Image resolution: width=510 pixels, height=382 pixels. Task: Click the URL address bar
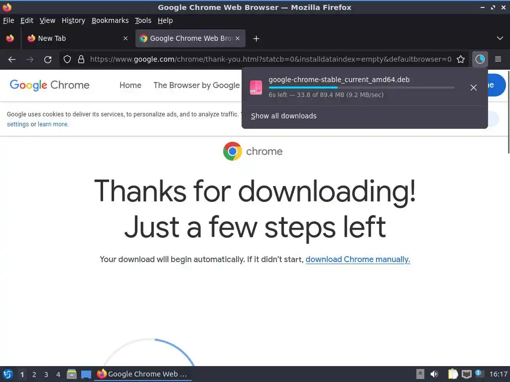[x=270, y=59]
